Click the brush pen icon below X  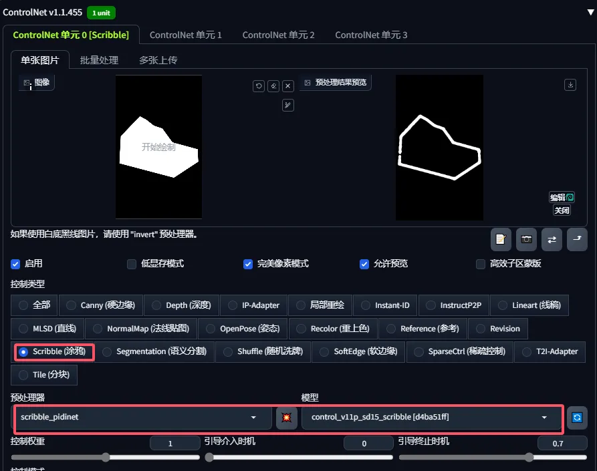tap(288, 105)
